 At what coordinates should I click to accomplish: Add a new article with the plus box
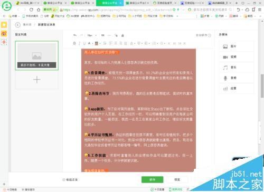(x=37, y=80)
